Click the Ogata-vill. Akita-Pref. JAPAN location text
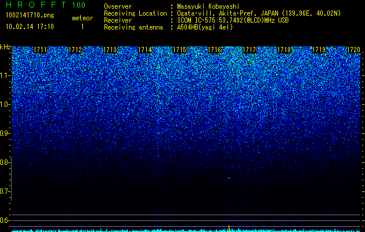The image size is (365, 232). pyautogui.click(x=258, y=13)
